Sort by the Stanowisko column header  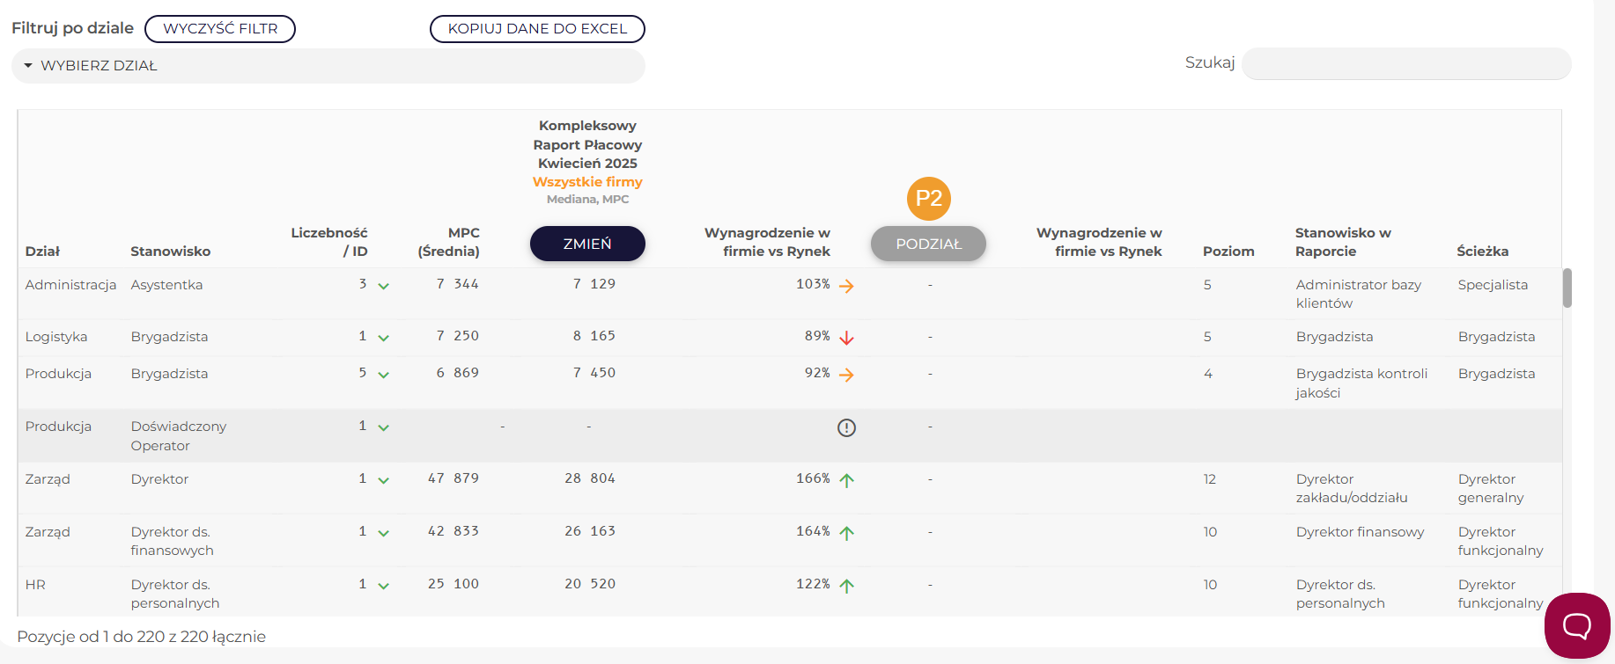[170, 252]
